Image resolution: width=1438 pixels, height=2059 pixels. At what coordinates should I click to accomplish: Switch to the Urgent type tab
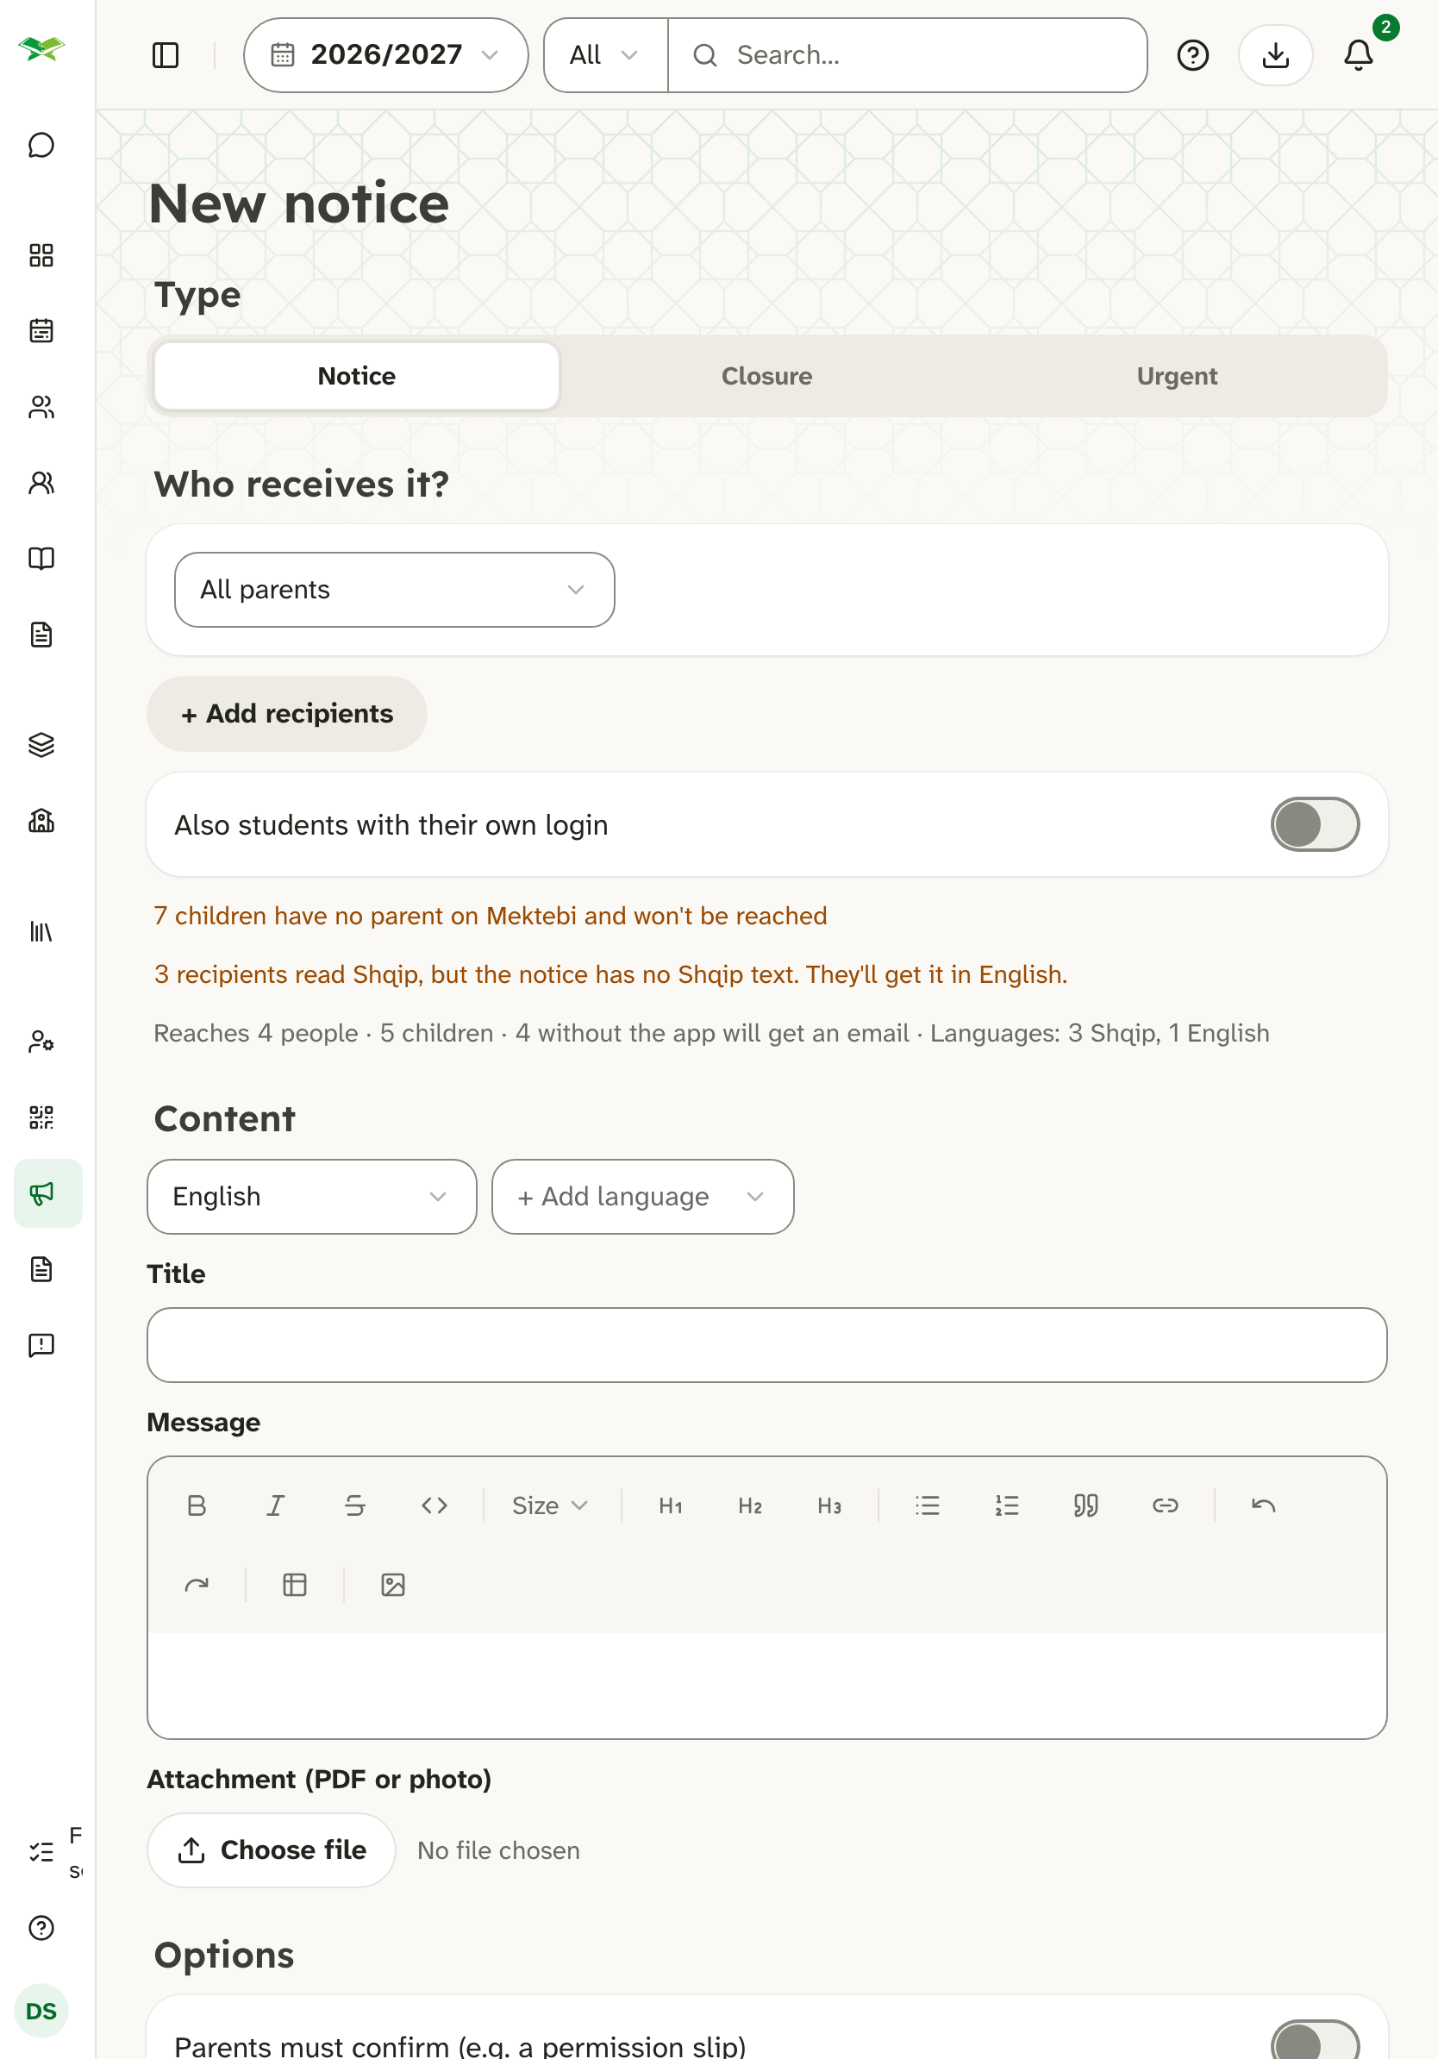click(x=1177, y=377)
